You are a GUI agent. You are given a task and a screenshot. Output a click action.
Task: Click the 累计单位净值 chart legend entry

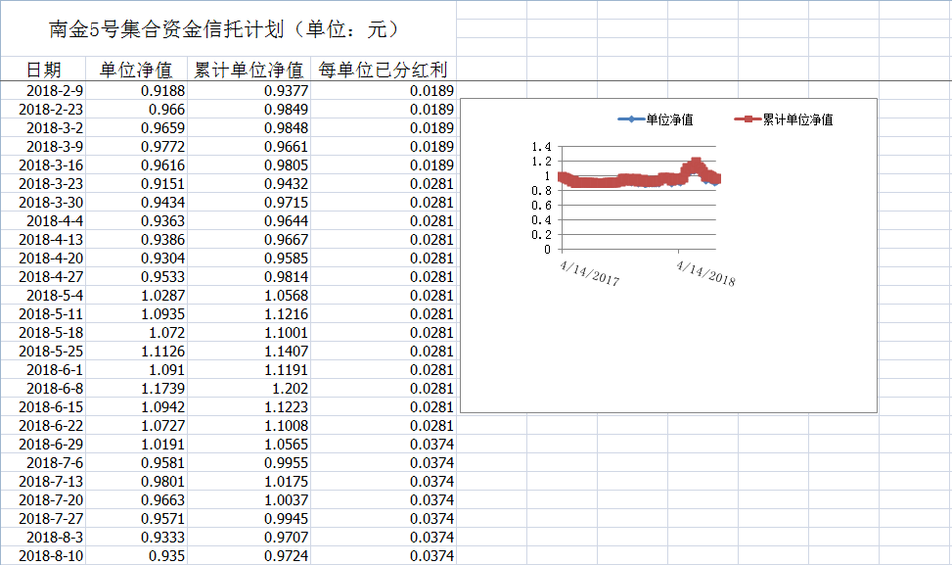[x=784, y=119]
